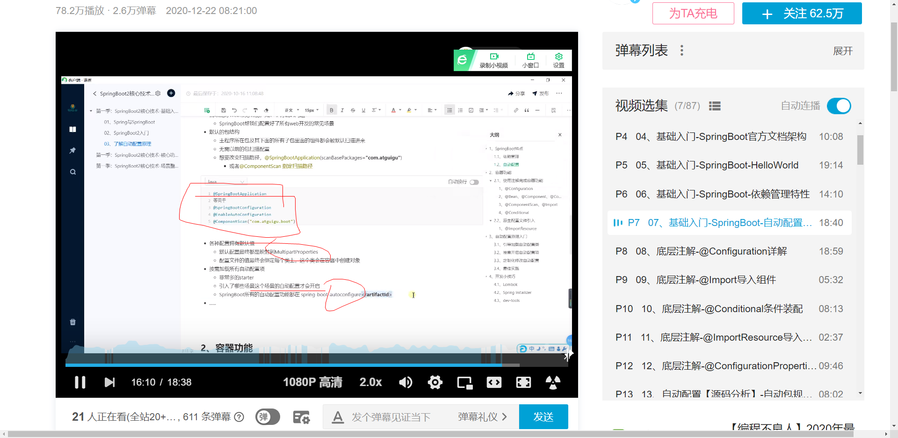Screen dimensions: 898x438
Task: Switch 视频选集 to list view icon
Action: tap(715, 106)
